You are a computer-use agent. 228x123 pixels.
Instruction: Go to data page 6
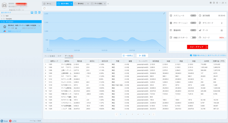(x=149, y=114)
